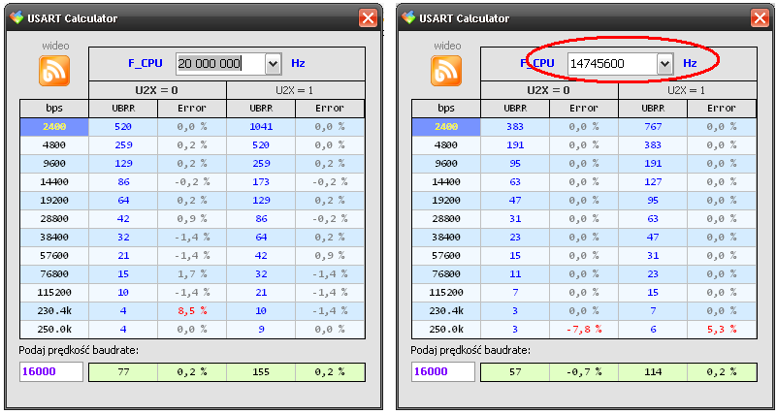Click the orange RSS wideo icon in left window
This screenshot has width=777, height=414.
click(54, 71)
